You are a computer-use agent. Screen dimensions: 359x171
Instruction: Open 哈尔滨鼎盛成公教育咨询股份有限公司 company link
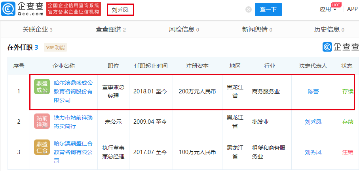pyautogui.click(x=73, y=91)
